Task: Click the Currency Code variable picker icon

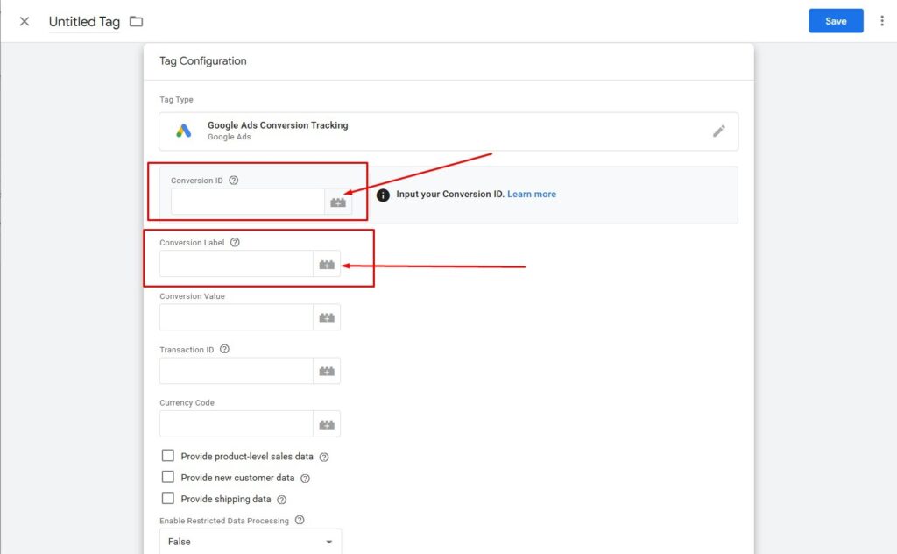Action: pyautogui.click(x=327, y=424)
